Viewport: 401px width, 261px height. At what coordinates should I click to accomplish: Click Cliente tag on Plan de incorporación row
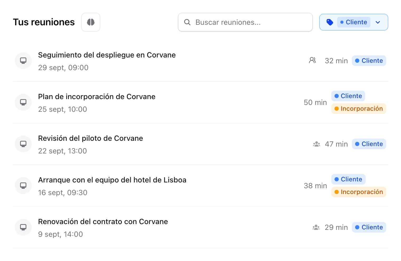pyautogui.click(x=348, y=96)
